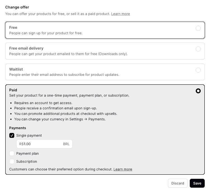
Task: Select the Waitlist radio button
Action: tap(198, 70)
